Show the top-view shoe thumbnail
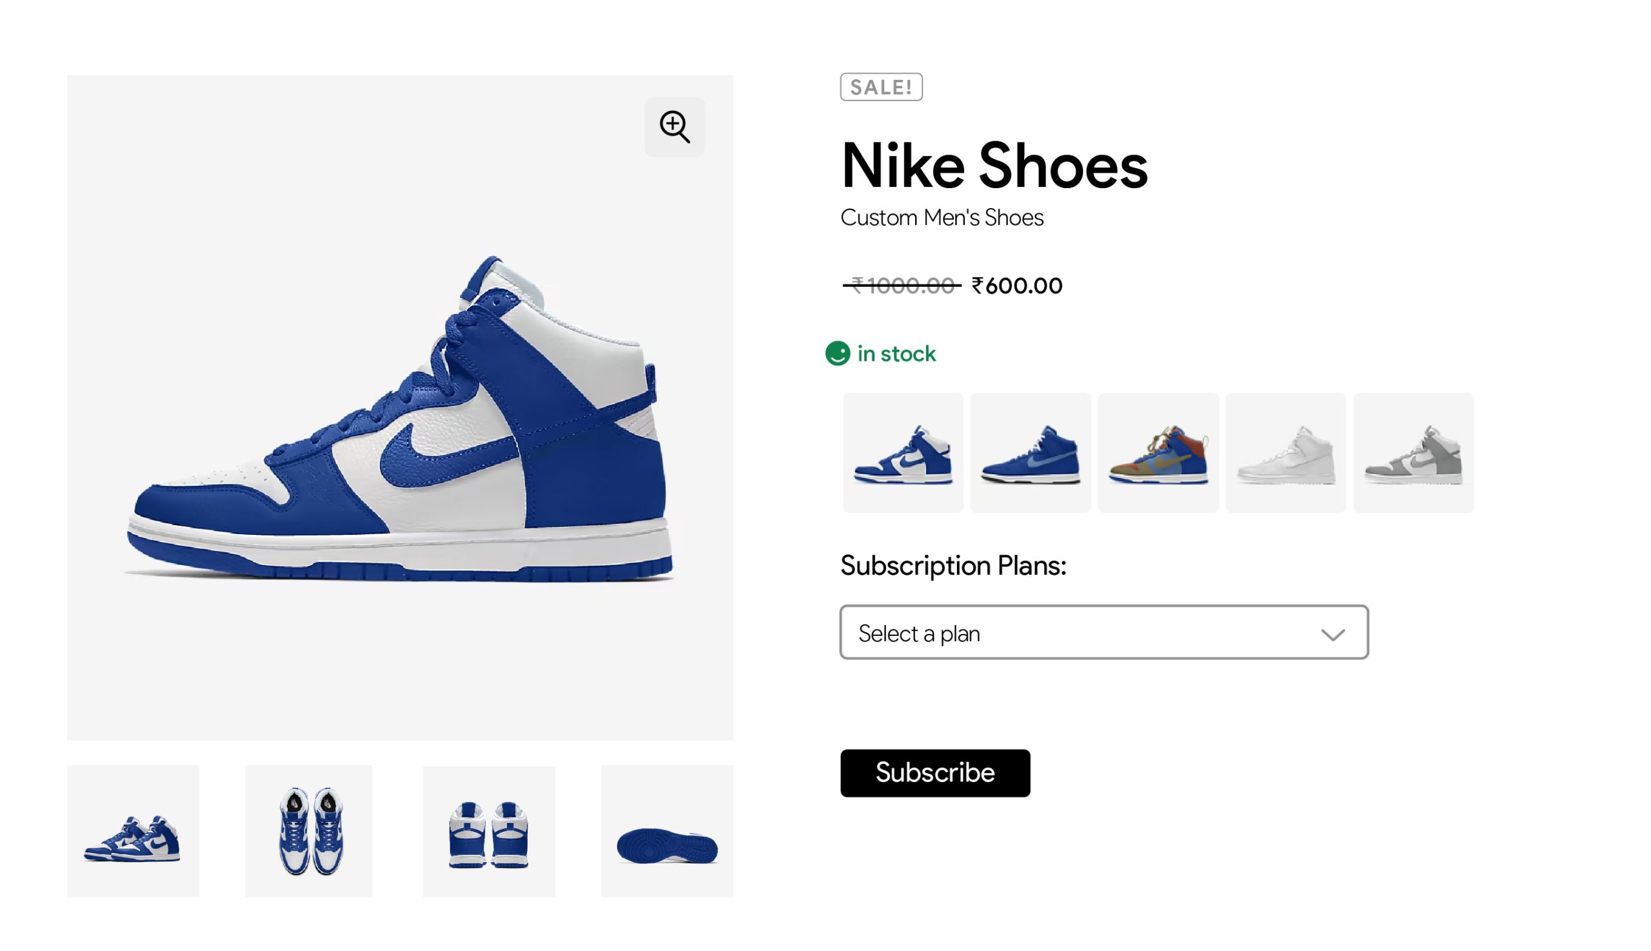1651x951 pixels. (x=308, y=831)
